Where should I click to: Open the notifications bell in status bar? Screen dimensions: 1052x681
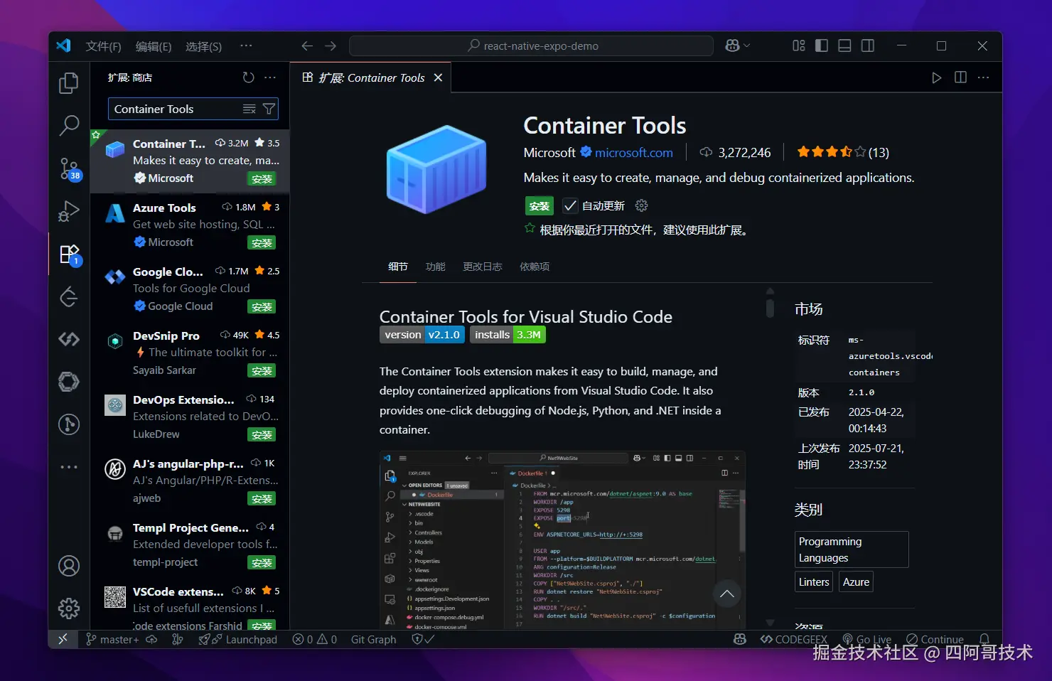tap(984, 639)
